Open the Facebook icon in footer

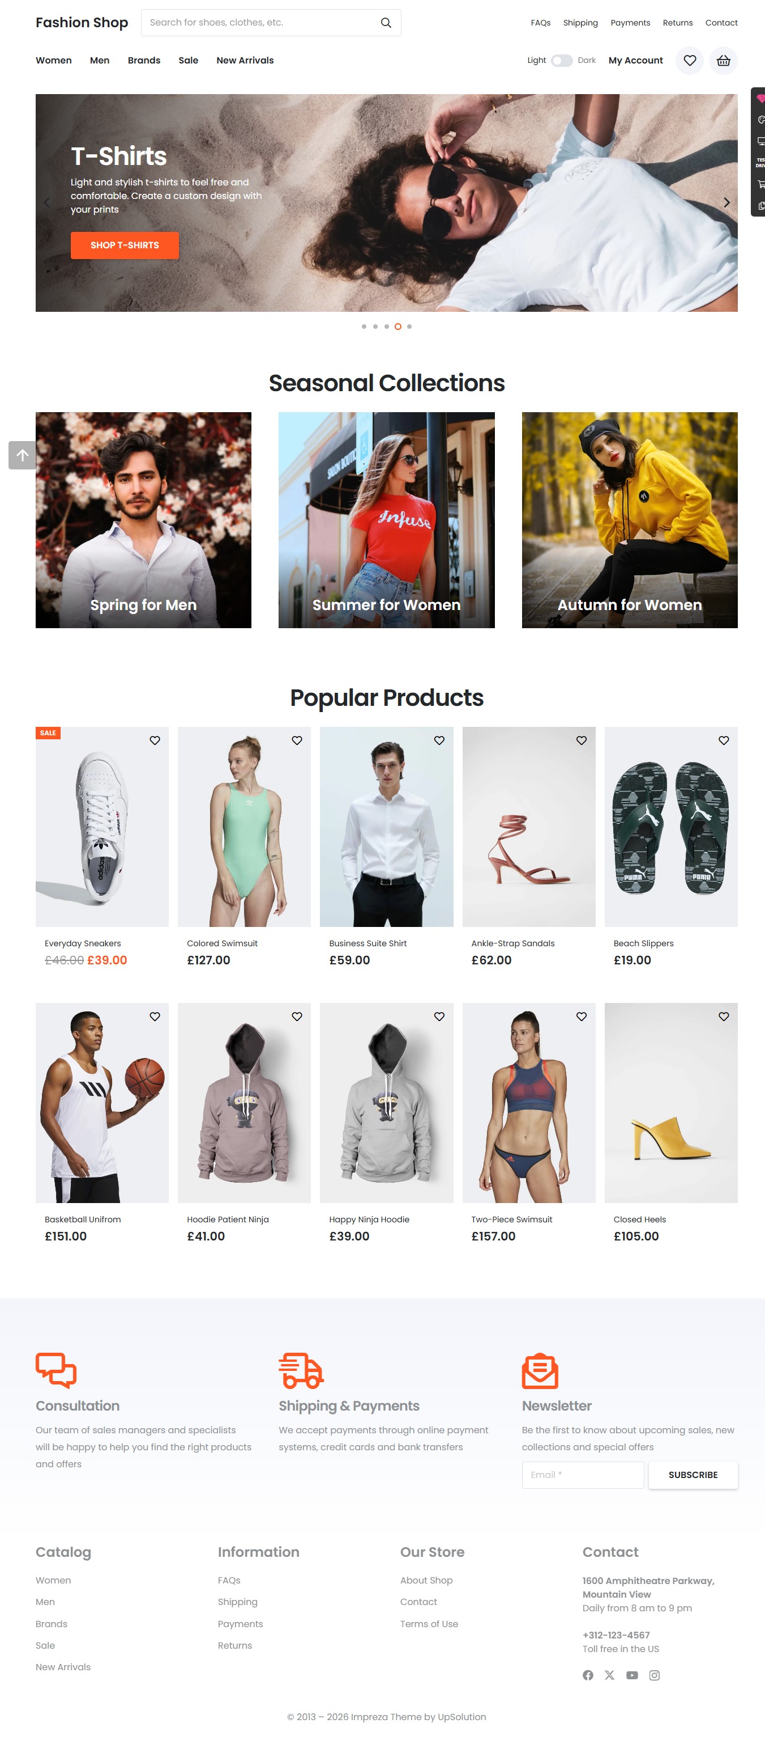(588, 1675)
